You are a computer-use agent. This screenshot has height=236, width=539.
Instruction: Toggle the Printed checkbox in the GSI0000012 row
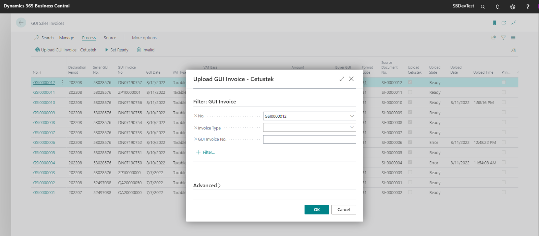[x=504, y=82]
